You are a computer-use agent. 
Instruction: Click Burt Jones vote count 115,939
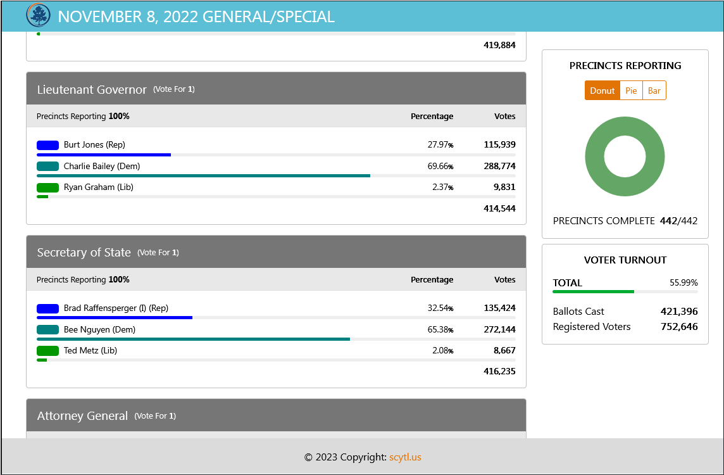[499, 144]
